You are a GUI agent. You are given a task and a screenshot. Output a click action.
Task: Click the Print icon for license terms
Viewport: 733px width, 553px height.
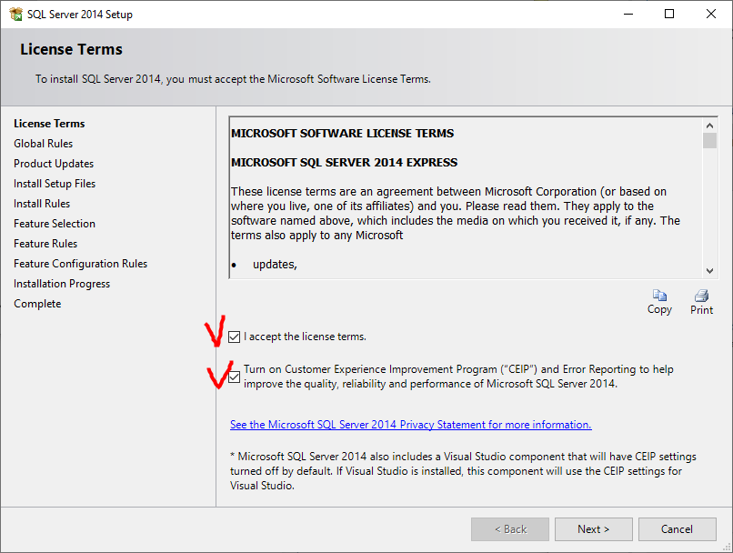(701, 296)
